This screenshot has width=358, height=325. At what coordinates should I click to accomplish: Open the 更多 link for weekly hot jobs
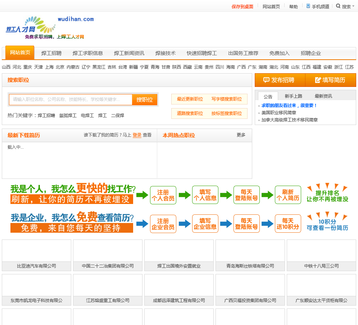[x=241, y=135]
